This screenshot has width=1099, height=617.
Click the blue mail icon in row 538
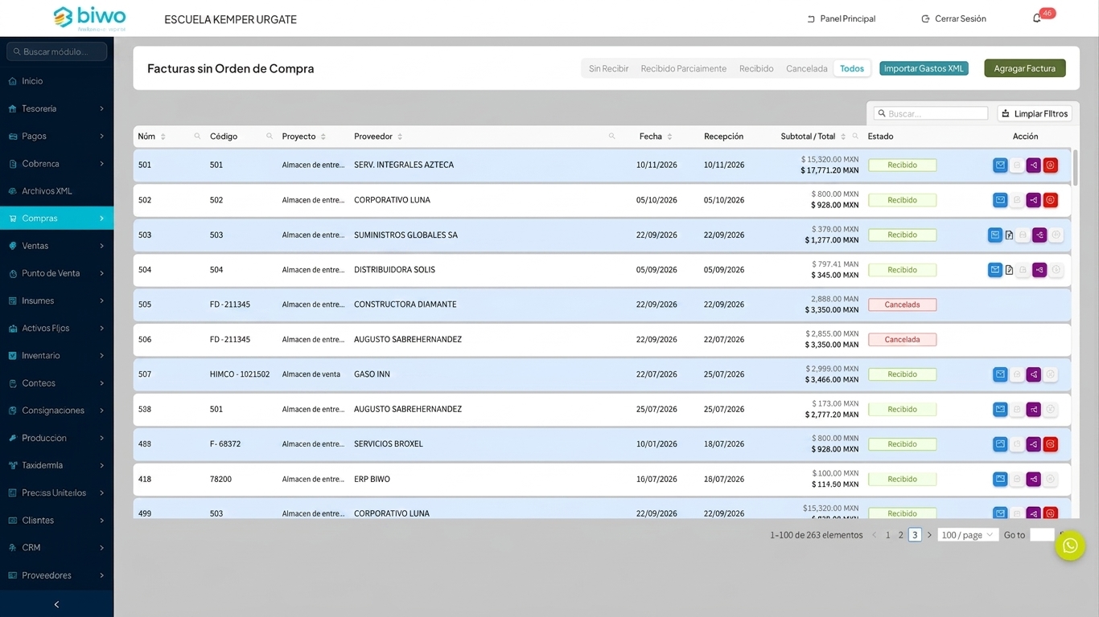point(1000,409)
